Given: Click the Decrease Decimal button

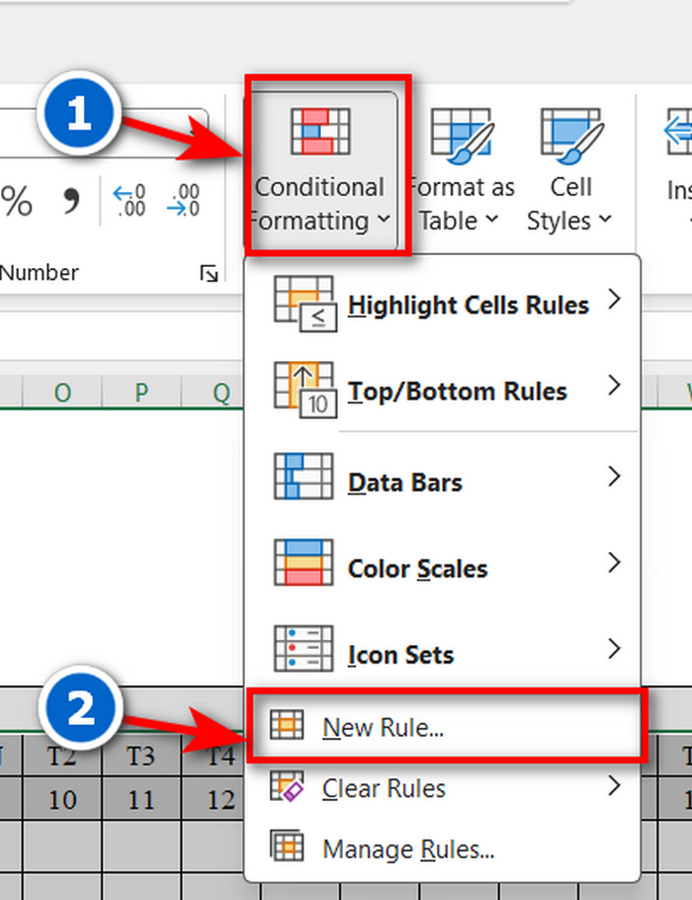Looking at the screenshot, I should (183, 201).
